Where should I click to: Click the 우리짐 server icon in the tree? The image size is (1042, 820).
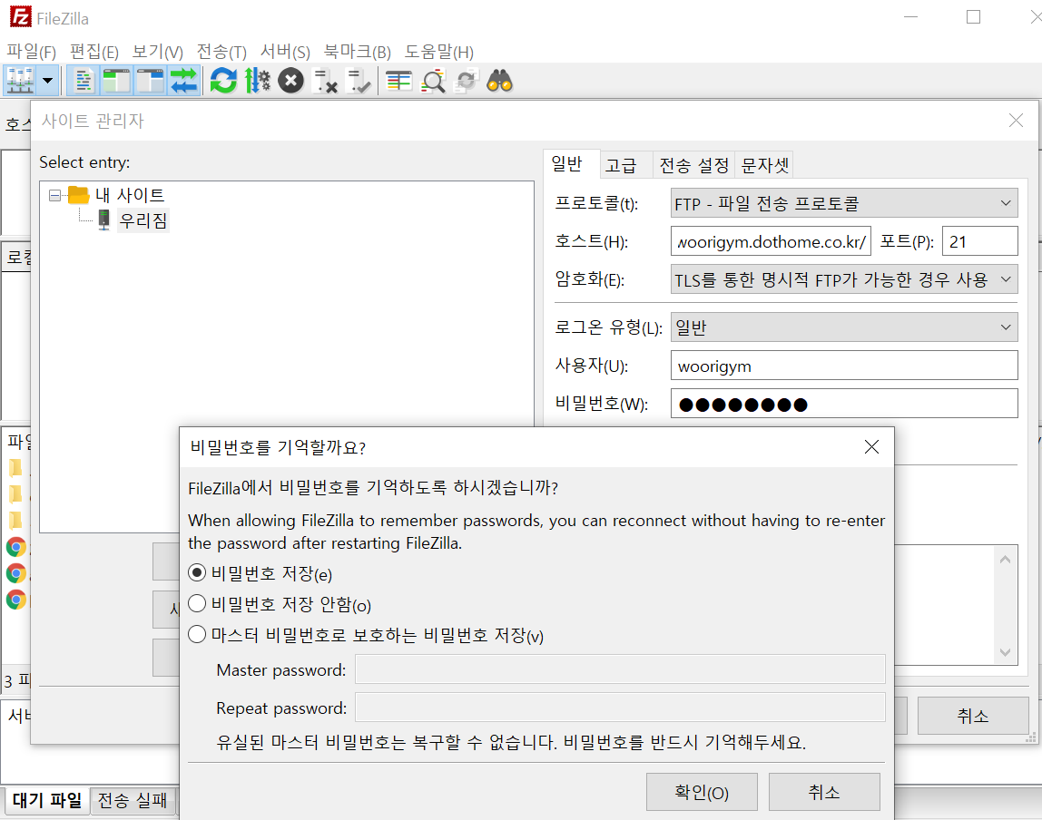(103, 220)
